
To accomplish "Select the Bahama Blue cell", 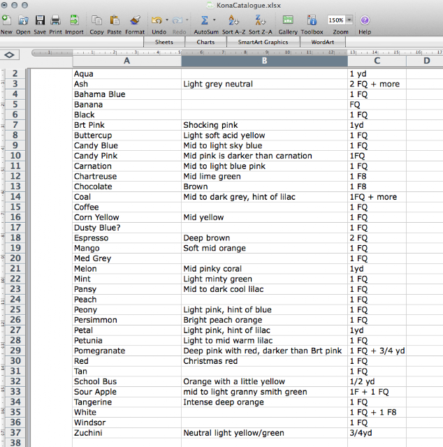I will tap(127, 94).
